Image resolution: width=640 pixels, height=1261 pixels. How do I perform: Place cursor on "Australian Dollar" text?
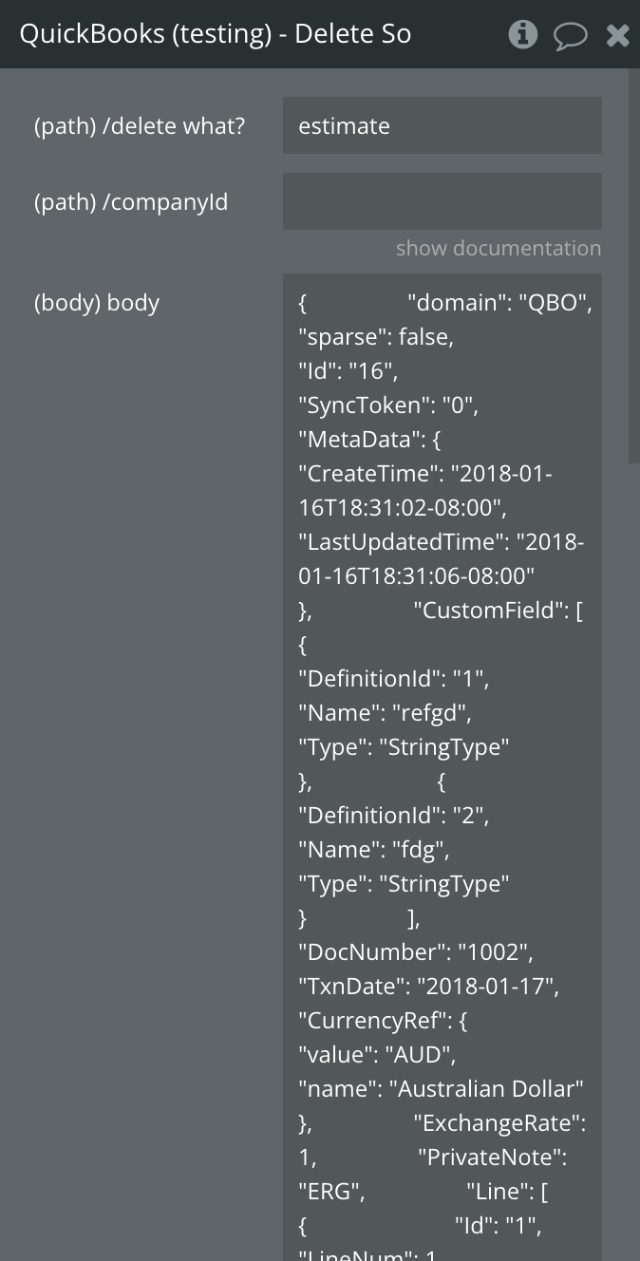pos(486,1089)
